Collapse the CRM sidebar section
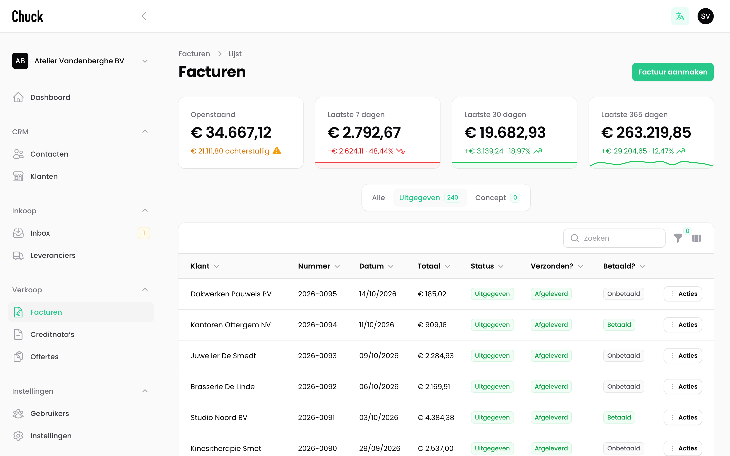The width and height of the screenshot is (730, 456). click(145, 131)
